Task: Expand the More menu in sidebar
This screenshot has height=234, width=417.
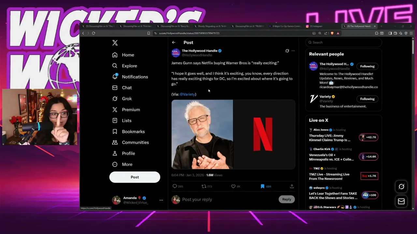Action: click(122, 164)
